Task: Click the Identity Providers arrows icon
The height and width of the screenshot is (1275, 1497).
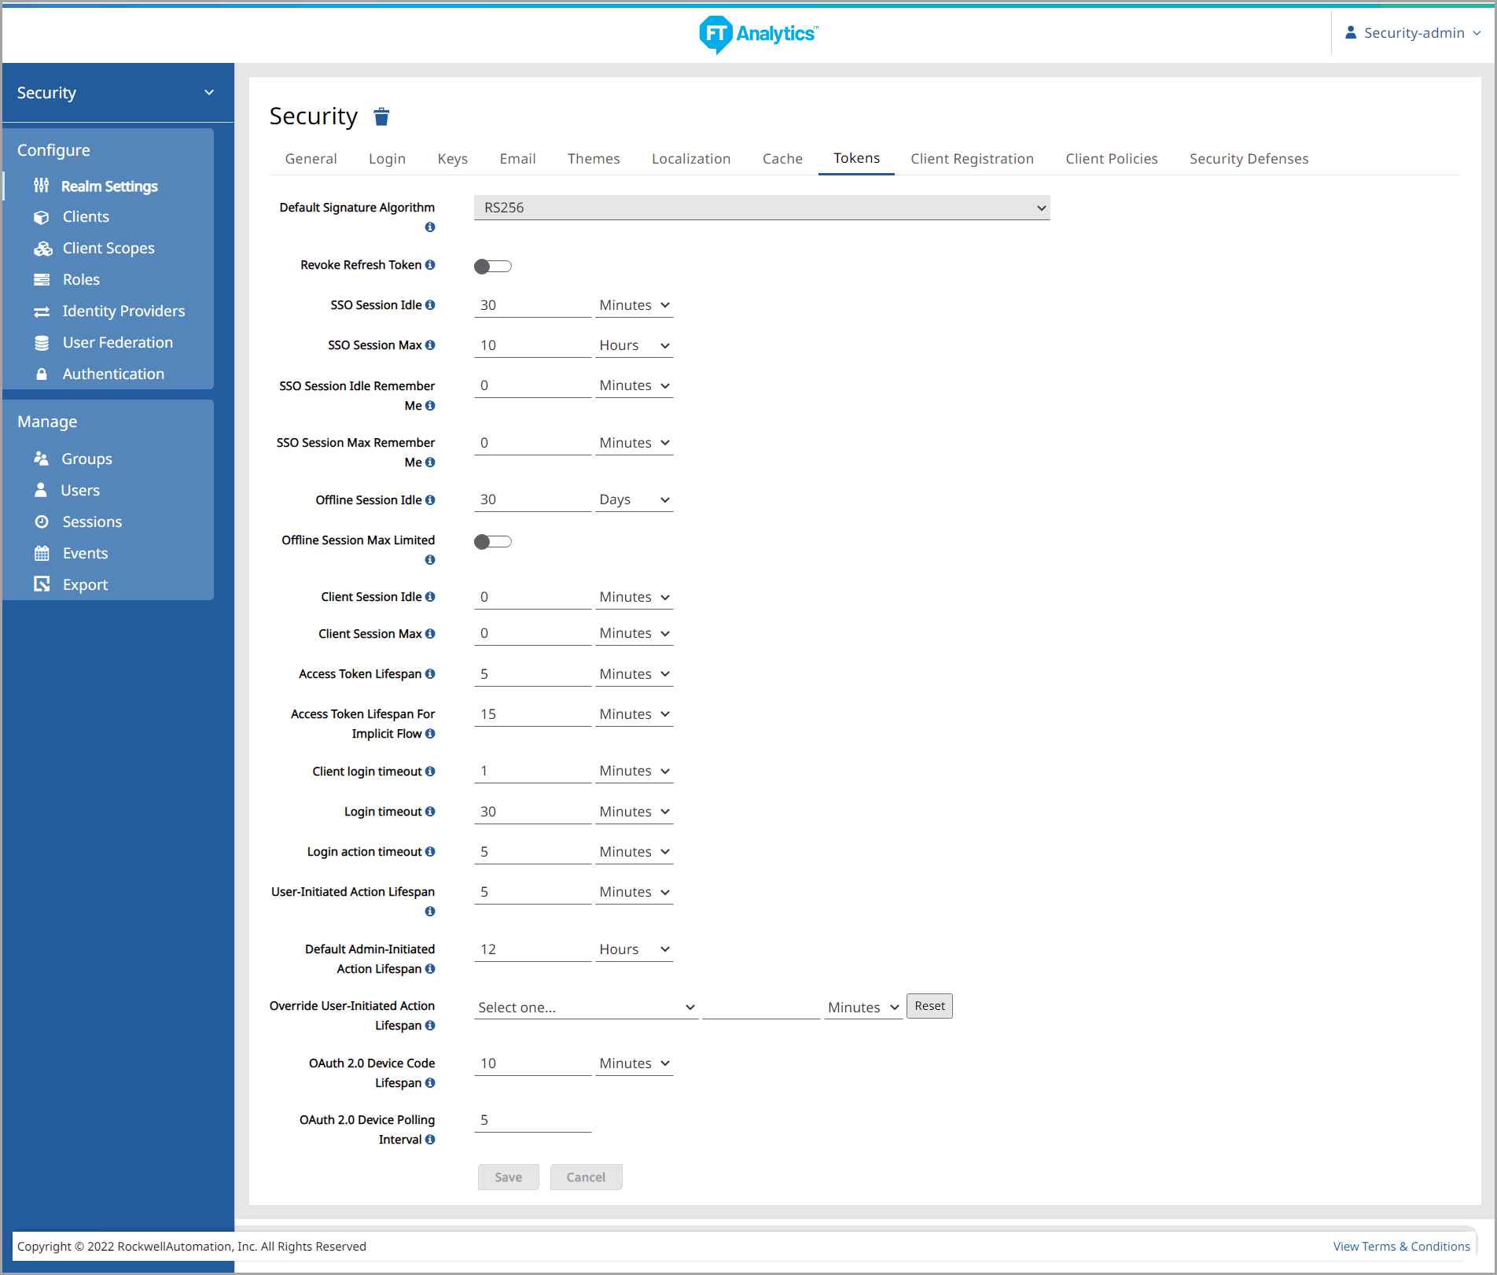Action: [x=42, y=311]
